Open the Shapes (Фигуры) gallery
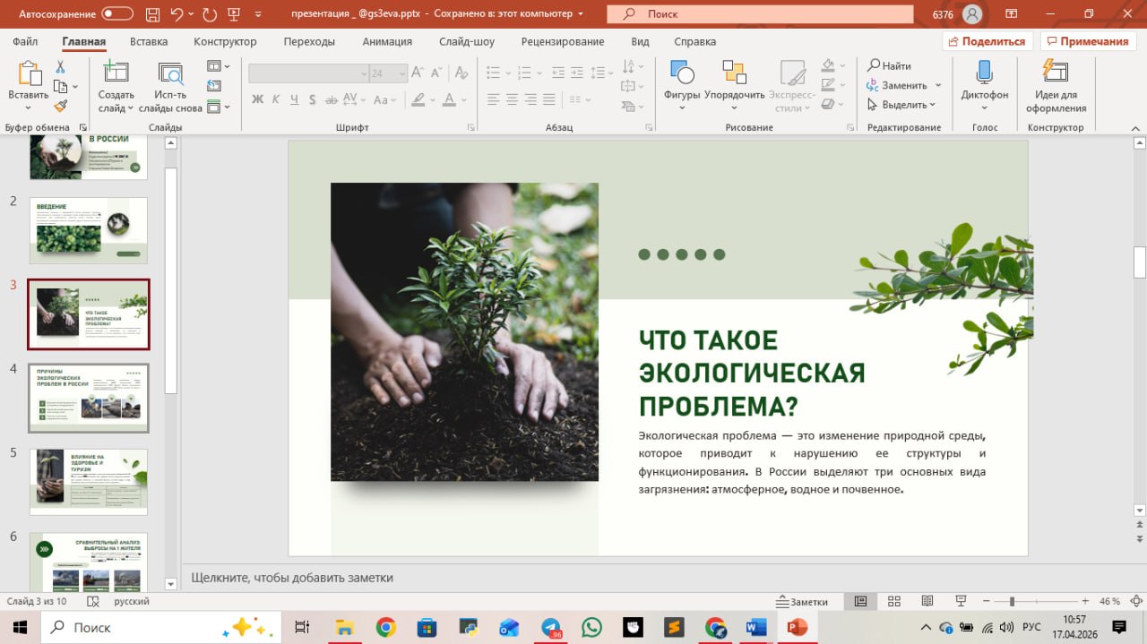The height and width of the screenshot is (644, 1147). (682, 74)
